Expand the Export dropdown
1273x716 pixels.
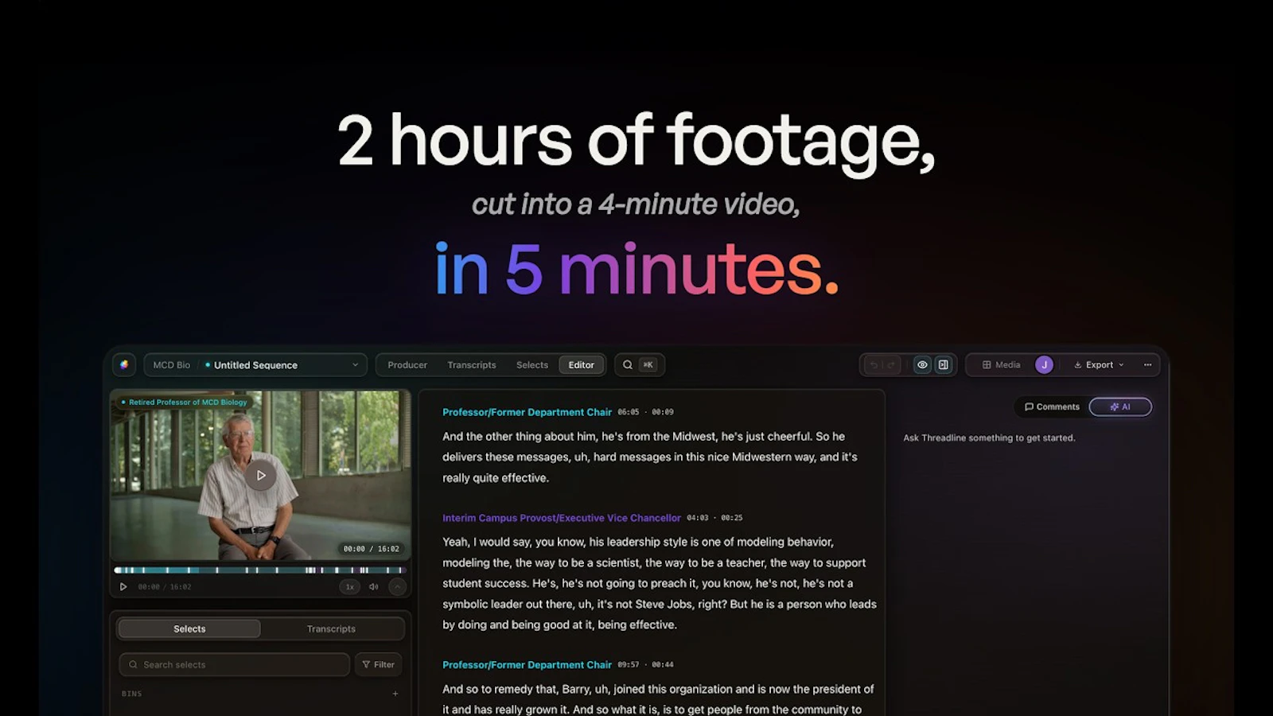[1099, 365]
